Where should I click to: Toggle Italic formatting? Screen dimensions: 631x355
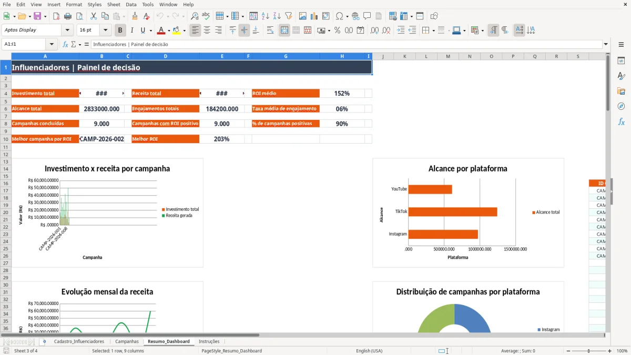132,31
